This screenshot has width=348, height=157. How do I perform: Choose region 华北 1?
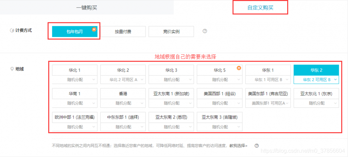pyautogui.click(x=75, y=70)
